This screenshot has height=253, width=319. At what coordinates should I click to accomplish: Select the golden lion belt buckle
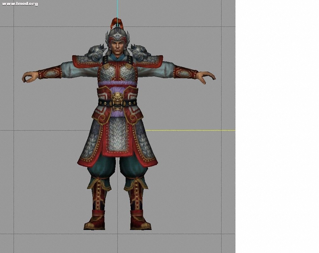(x=117, y=100)
